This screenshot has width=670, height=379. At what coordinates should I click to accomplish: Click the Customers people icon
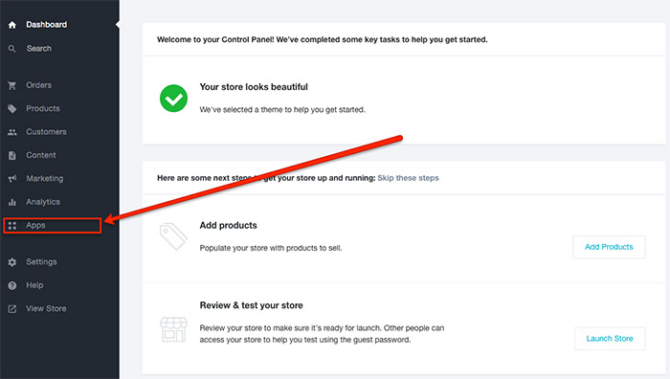11,132
